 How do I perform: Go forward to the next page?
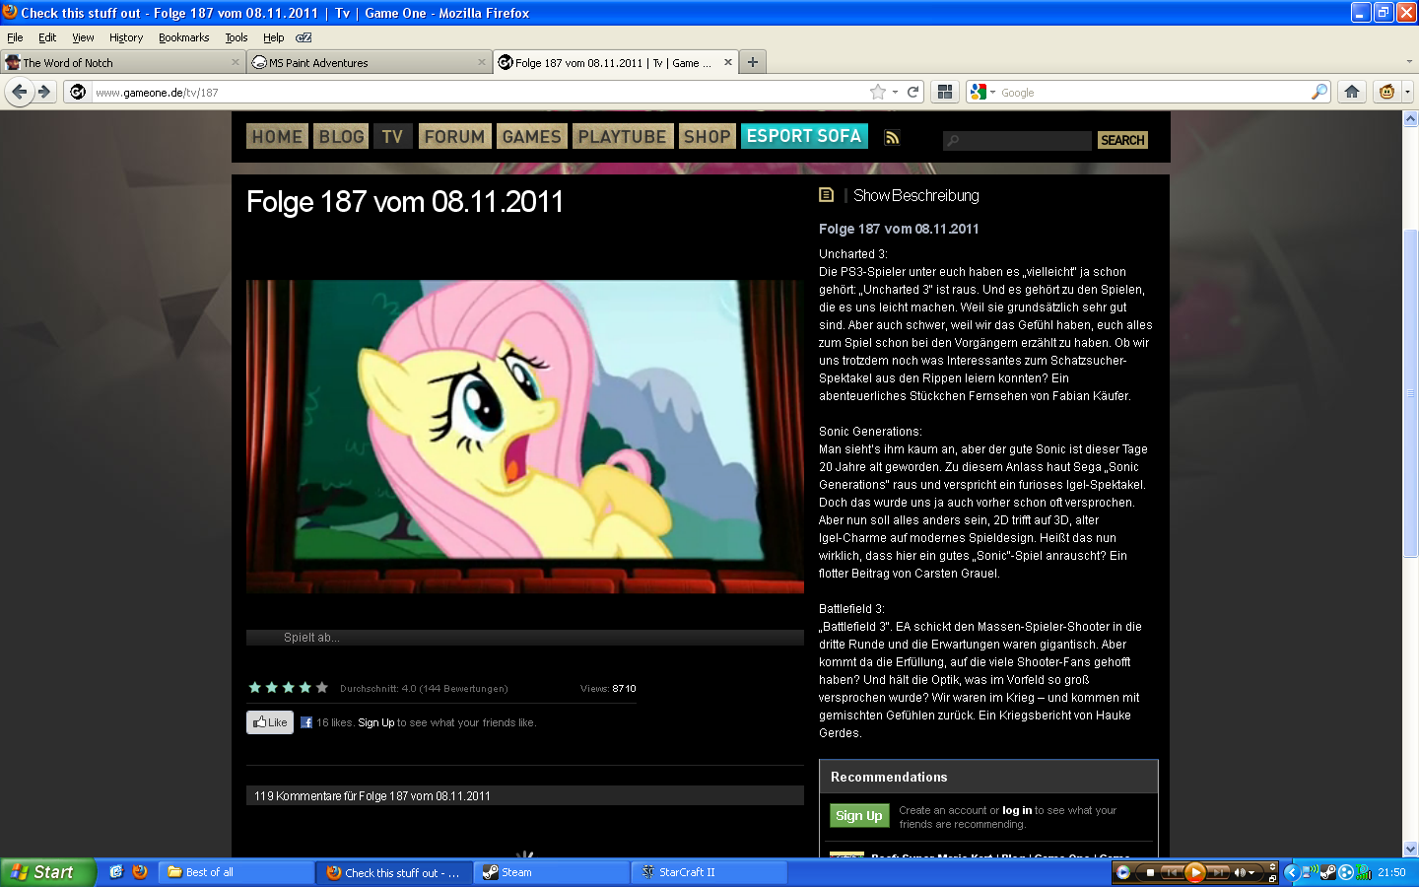coord(43,92)
